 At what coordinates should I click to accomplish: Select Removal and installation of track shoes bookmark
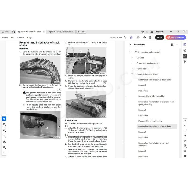tap(157, 126)
